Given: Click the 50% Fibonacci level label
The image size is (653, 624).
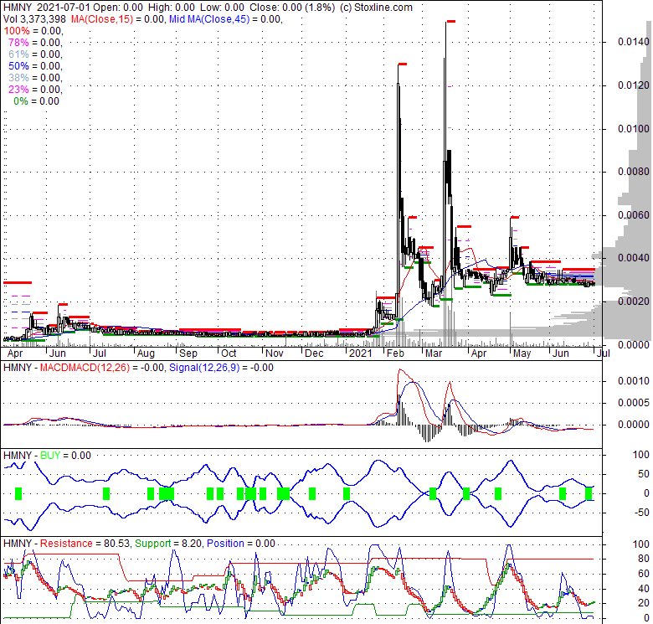Looking at the screenshot, I should [x=18, y=66].
